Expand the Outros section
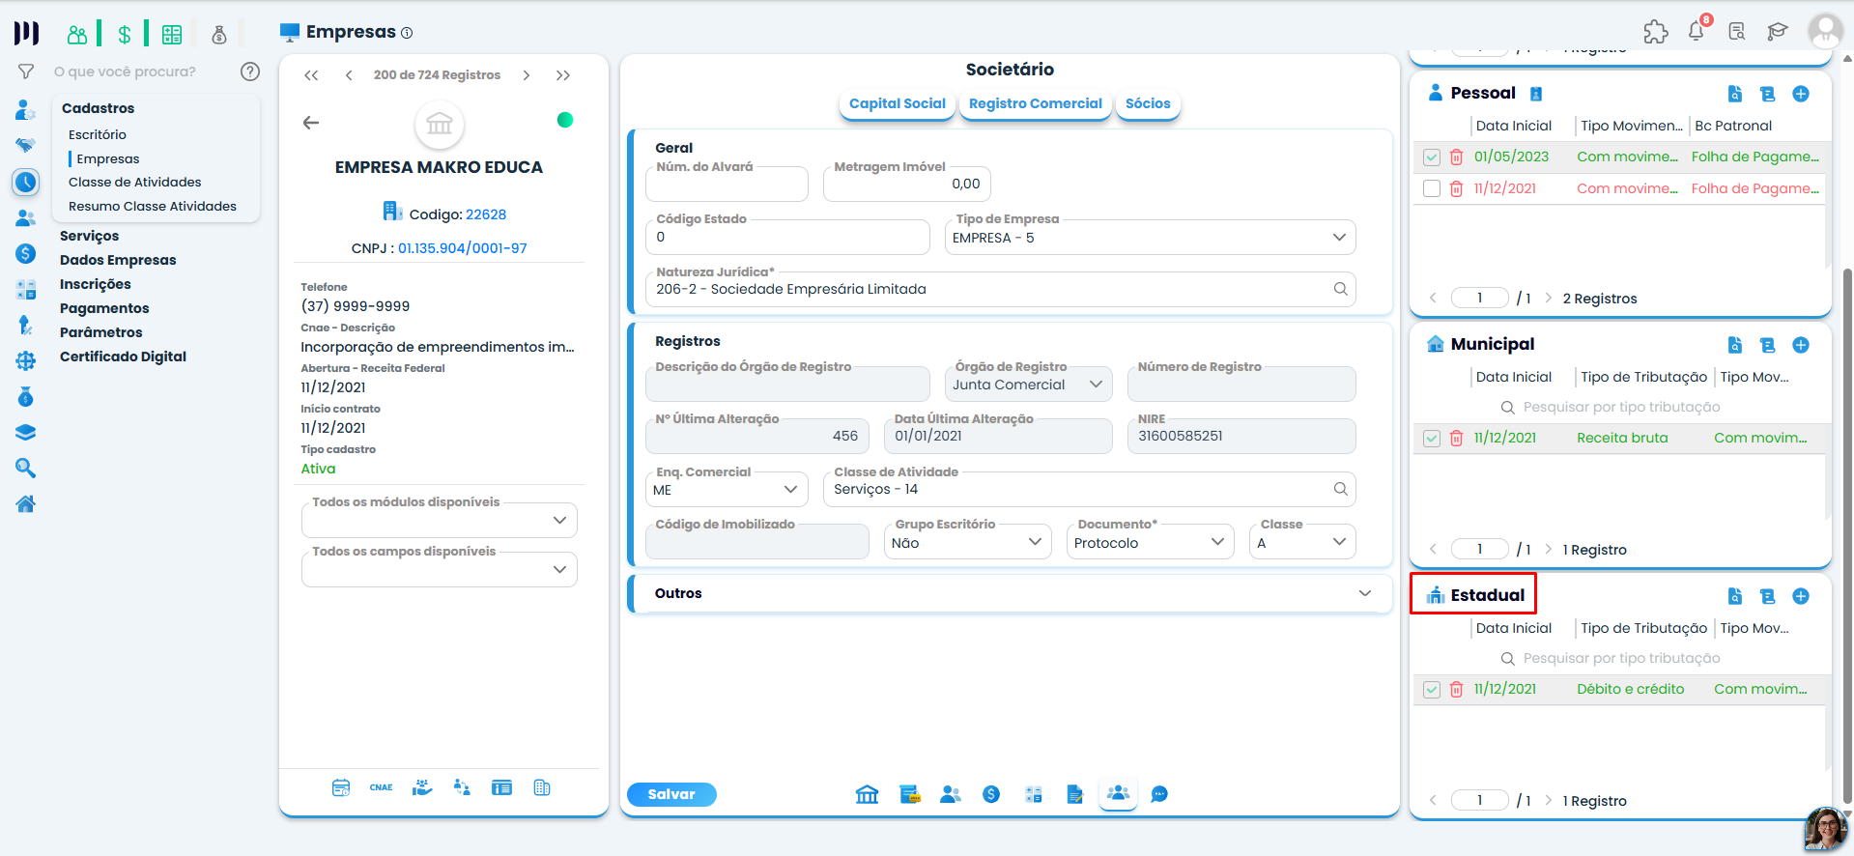 coord(1010,593)
